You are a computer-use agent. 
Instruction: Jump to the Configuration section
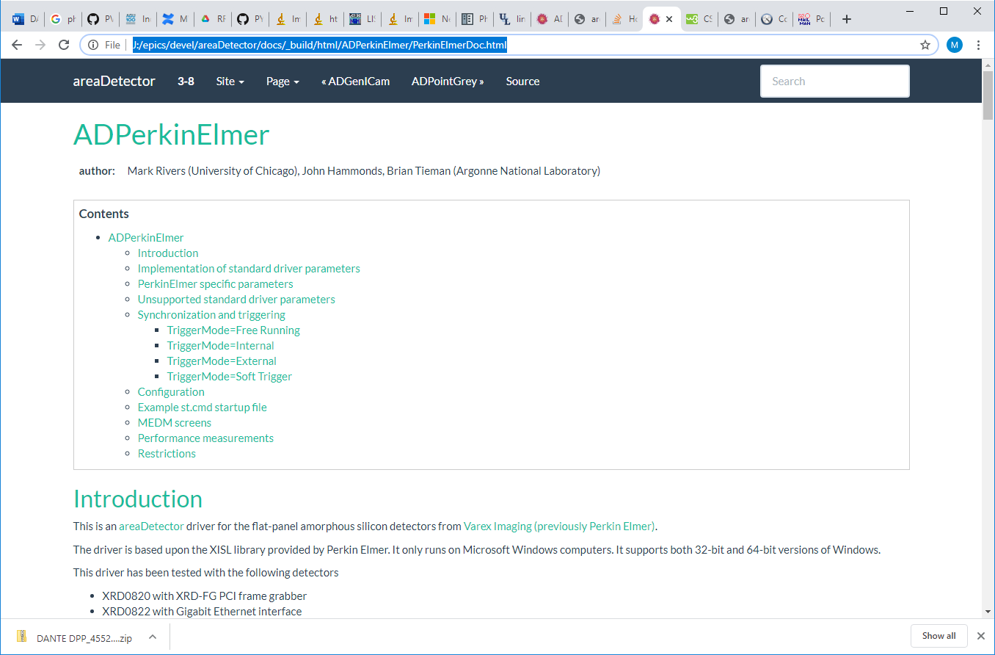click(x=171, y=392)
